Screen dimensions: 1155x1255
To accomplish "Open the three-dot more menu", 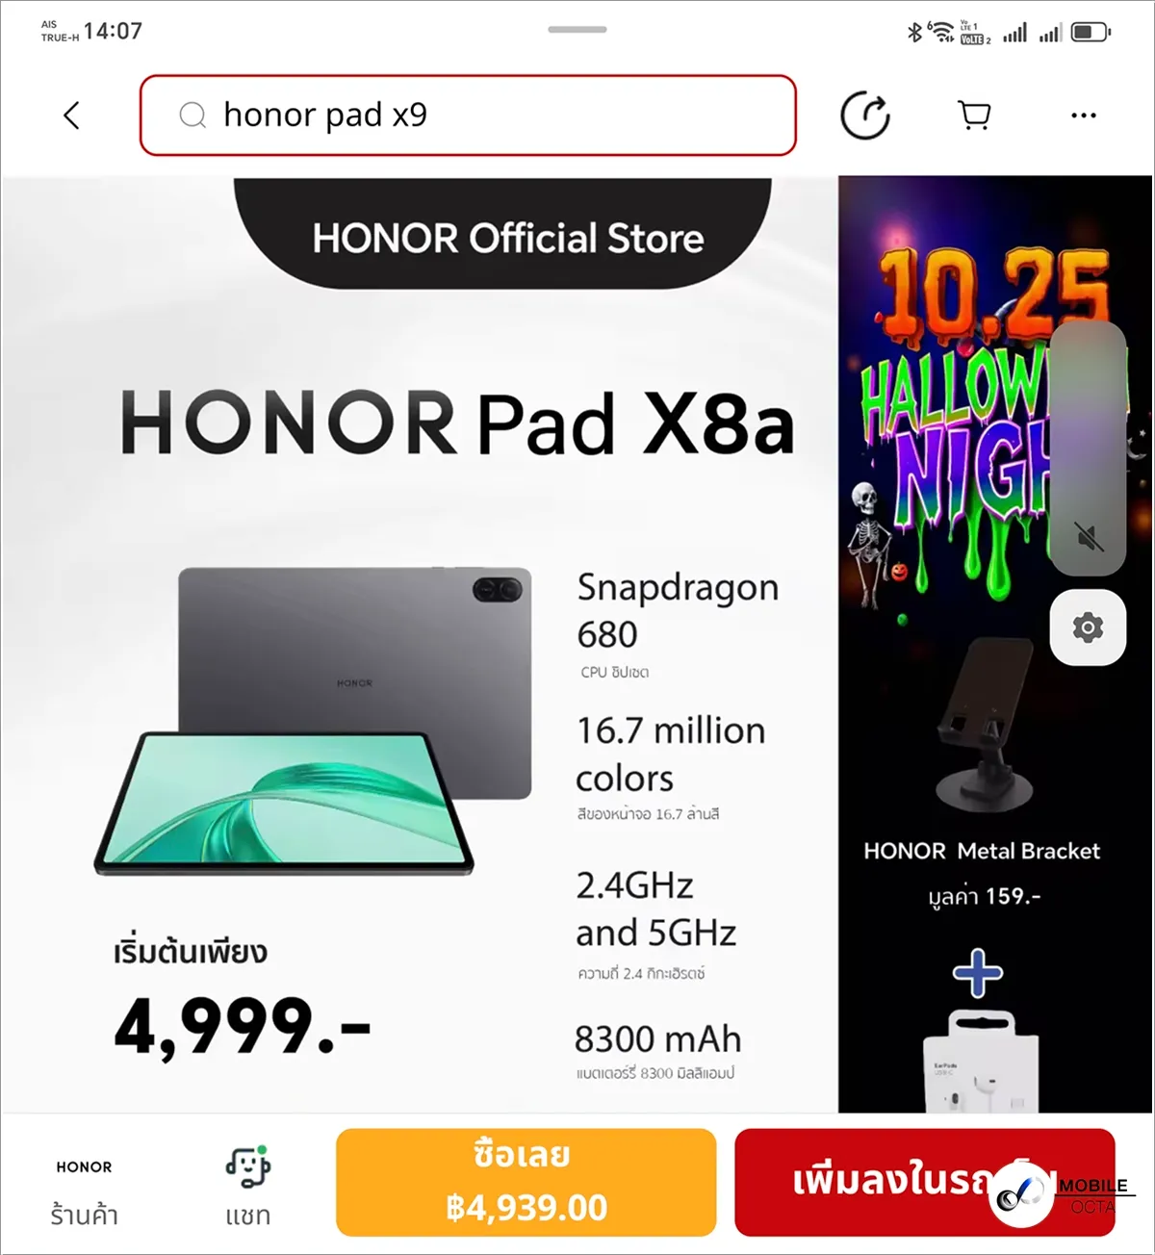I will coord(1084,115).
